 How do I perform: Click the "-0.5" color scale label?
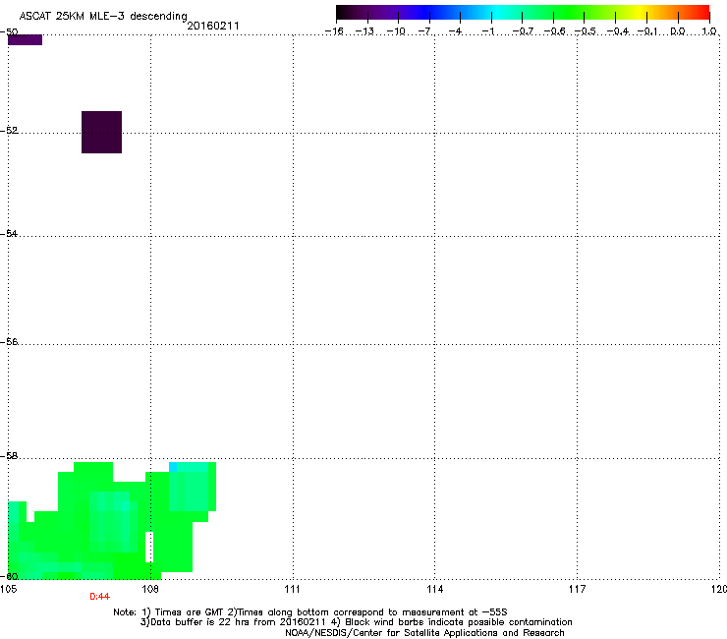click(585, 31)
